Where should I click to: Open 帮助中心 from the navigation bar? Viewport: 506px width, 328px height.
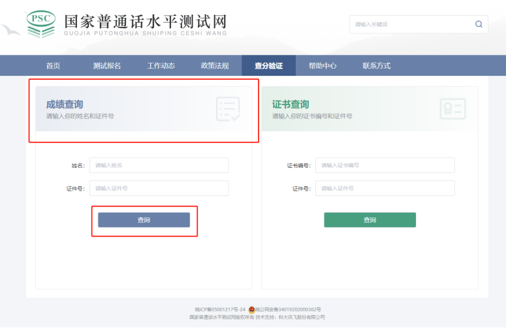[x=323, y=65]
